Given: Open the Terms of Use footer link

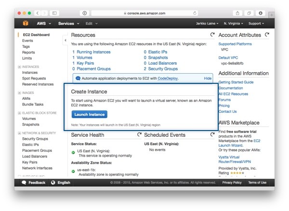Looking at the screenshot, I should tap(257, 183).
